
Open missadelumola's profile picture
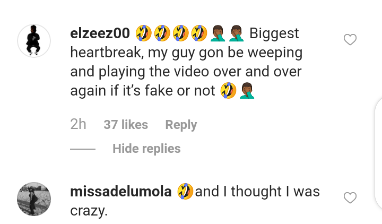34,199
